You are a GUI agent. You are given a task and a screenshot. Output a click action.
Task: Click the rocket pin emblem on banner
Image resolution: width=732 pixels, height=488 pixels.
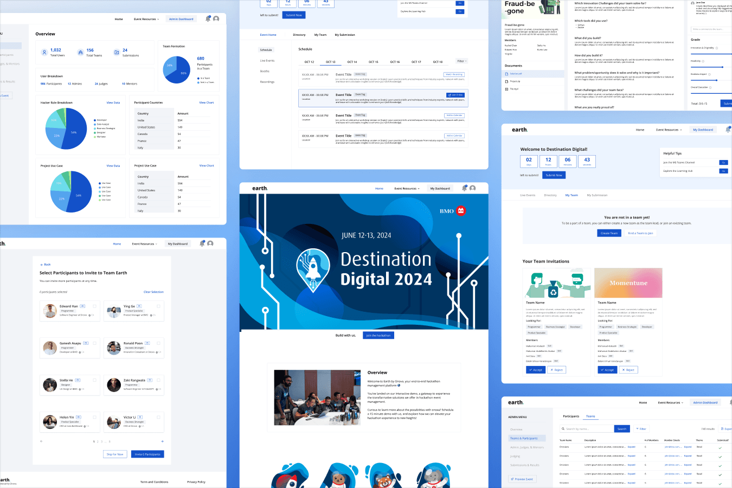pyautogui.click(x=313, y=270)
